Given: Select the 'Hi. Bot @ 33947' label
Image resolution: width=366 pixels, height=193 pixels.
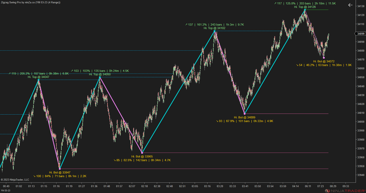Looking at the screenshot, I should (x=60, y=173).
